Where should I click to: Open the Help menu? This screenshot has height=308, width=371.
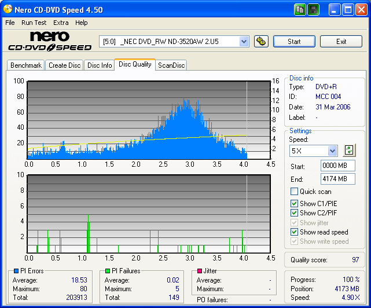coord(82,23)
